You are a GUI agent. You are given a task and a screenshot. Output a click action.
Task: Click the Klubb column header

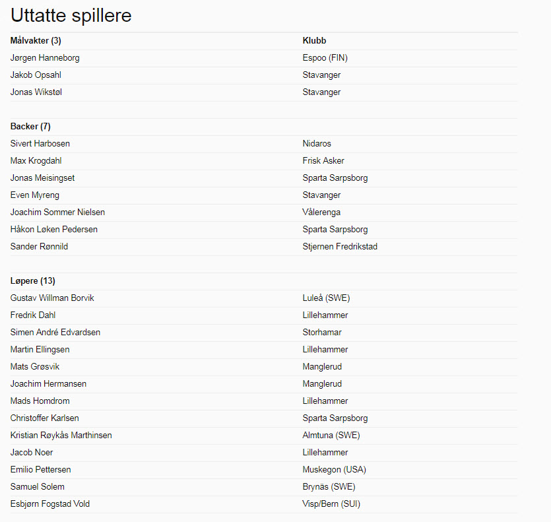(x=314, y=41)
